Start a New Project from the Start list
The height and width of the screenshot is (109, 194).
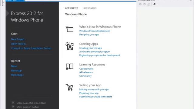18,39
